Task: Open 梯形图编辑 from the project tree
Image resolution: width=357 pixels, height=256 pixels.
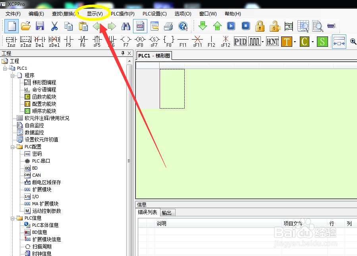Action: click(x=44, y=82)
